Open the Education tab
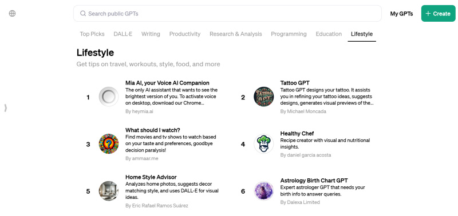458x216 pixels. click(329, 34)
